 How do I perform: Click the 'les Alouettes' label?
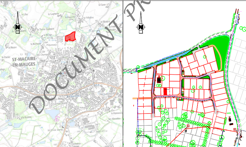pyautogui.click(x=114, y=119)
